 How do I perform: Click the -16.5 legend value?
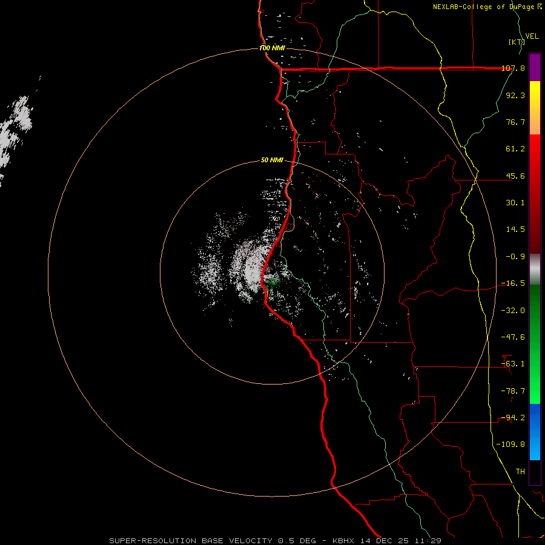(x=513, y=283)
